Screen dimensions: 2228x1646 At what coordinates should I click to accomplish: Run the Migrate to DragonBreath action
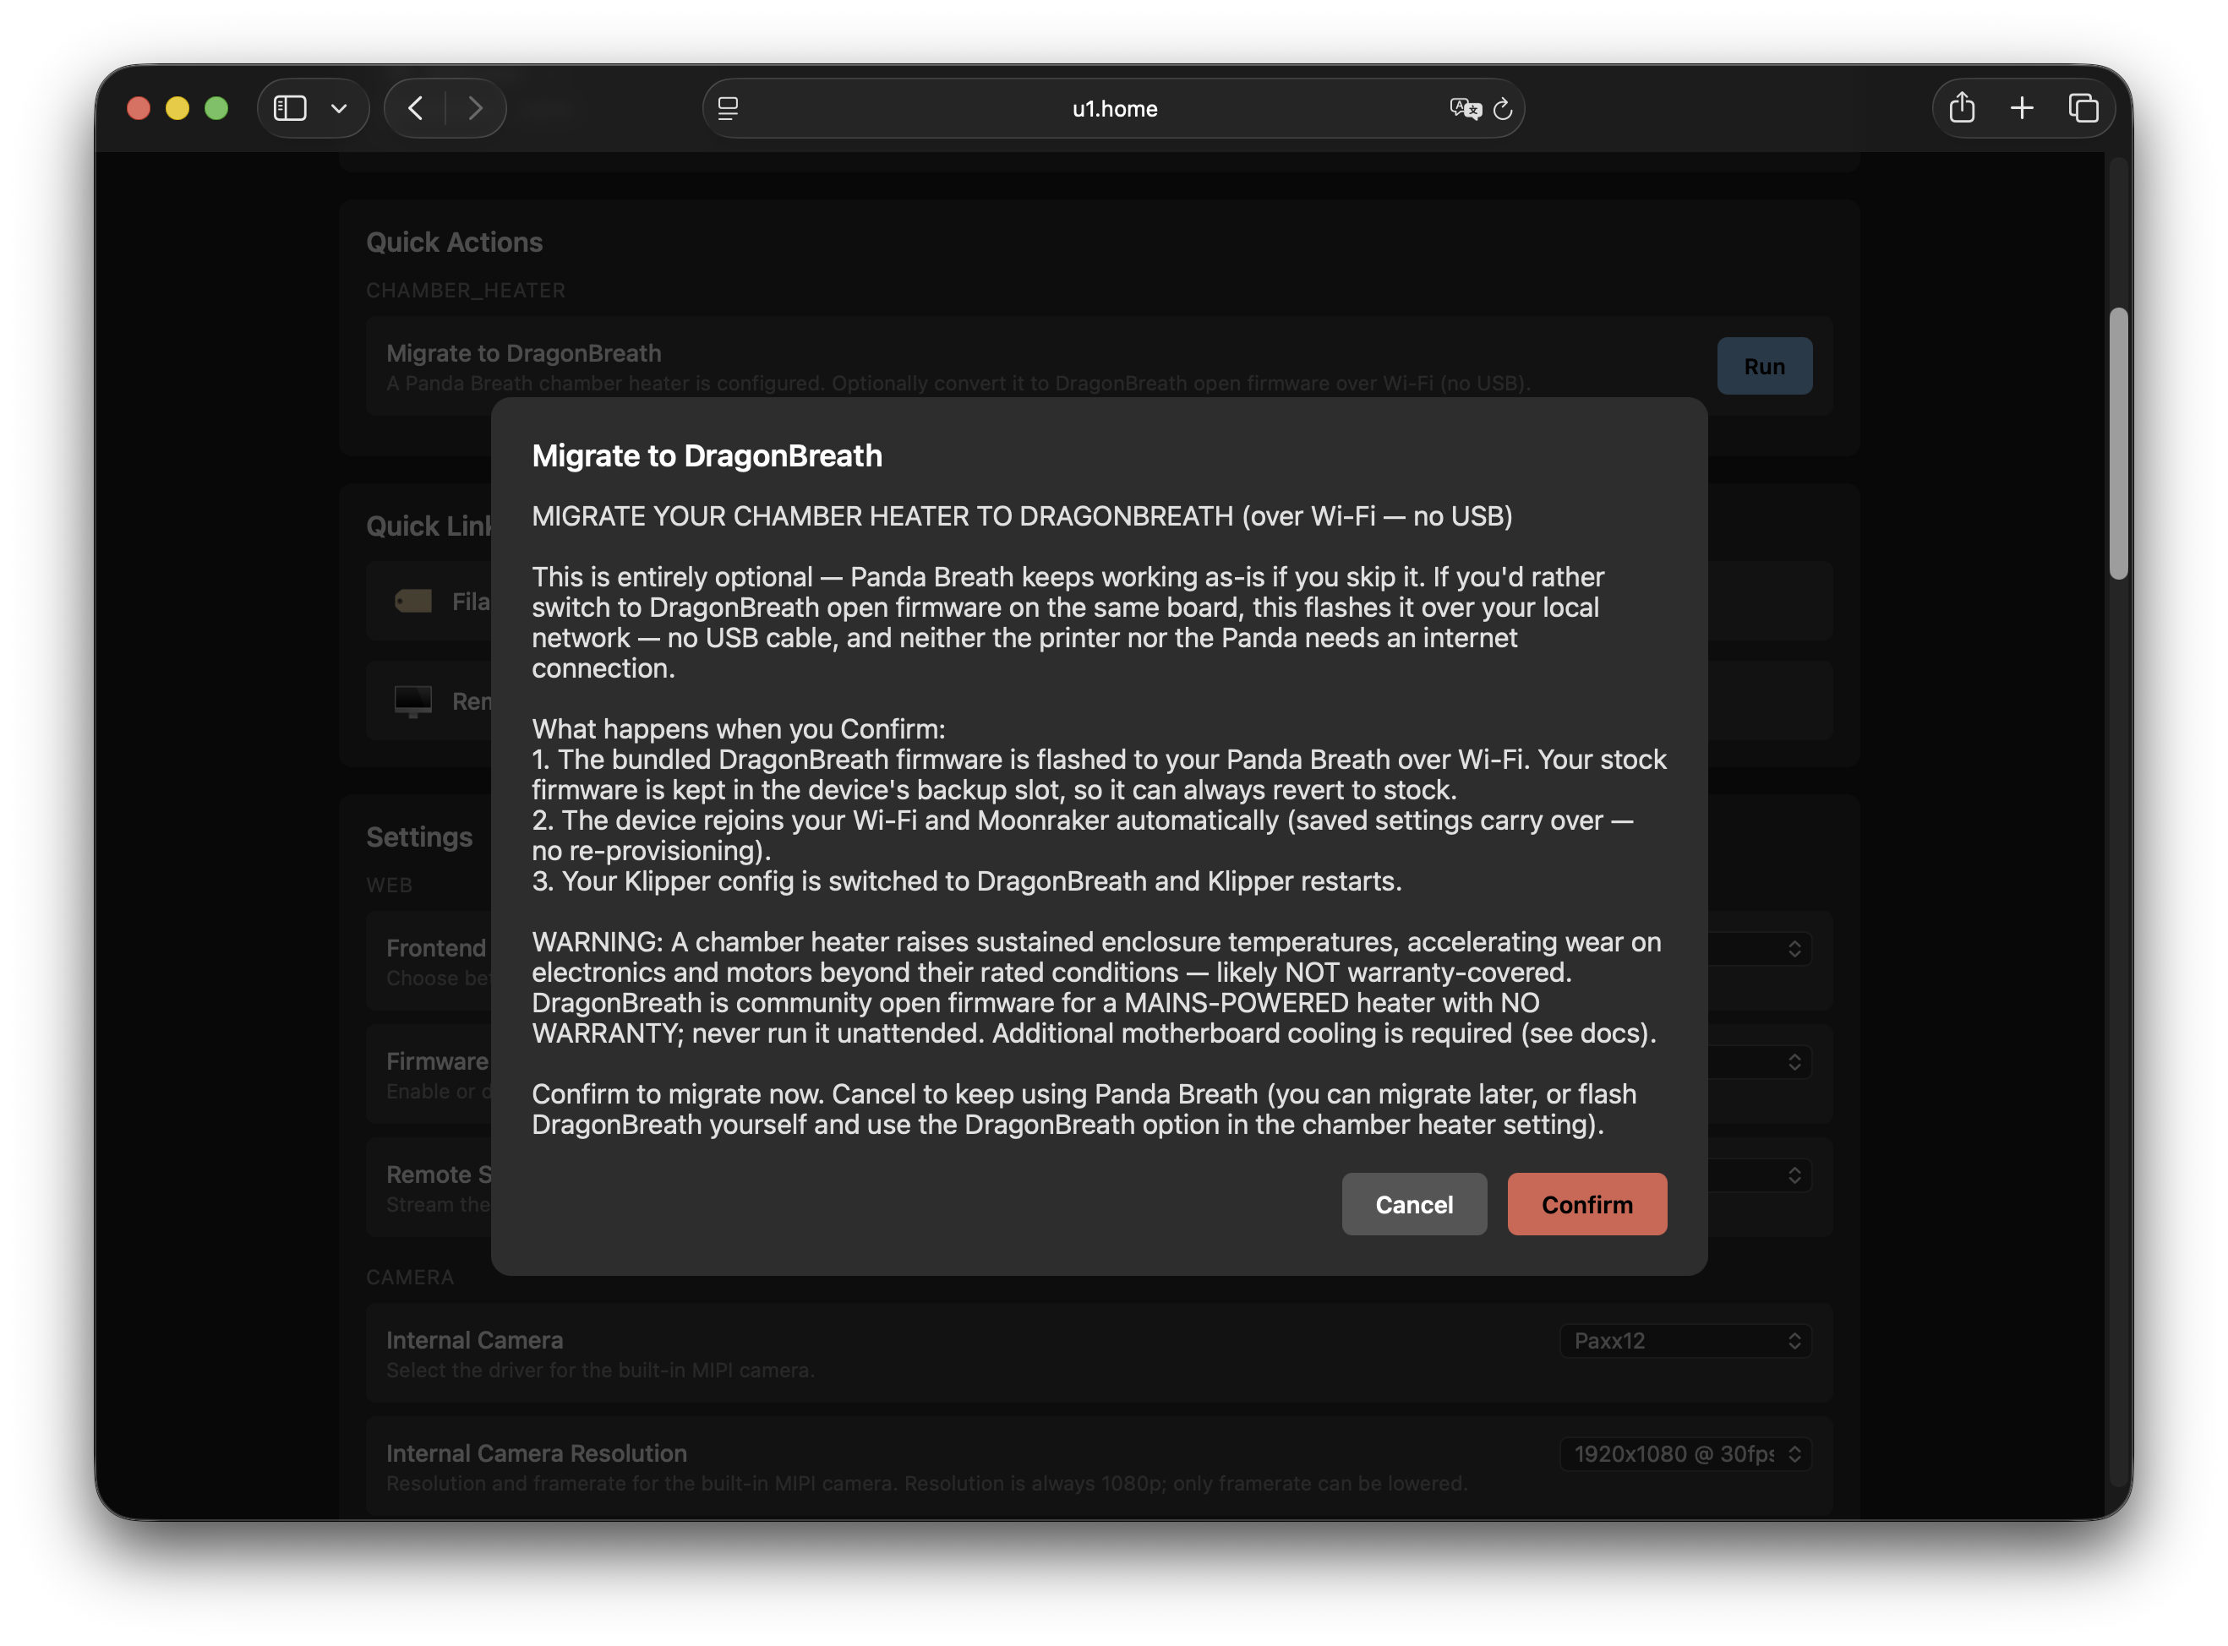(x=1764, y=366)
